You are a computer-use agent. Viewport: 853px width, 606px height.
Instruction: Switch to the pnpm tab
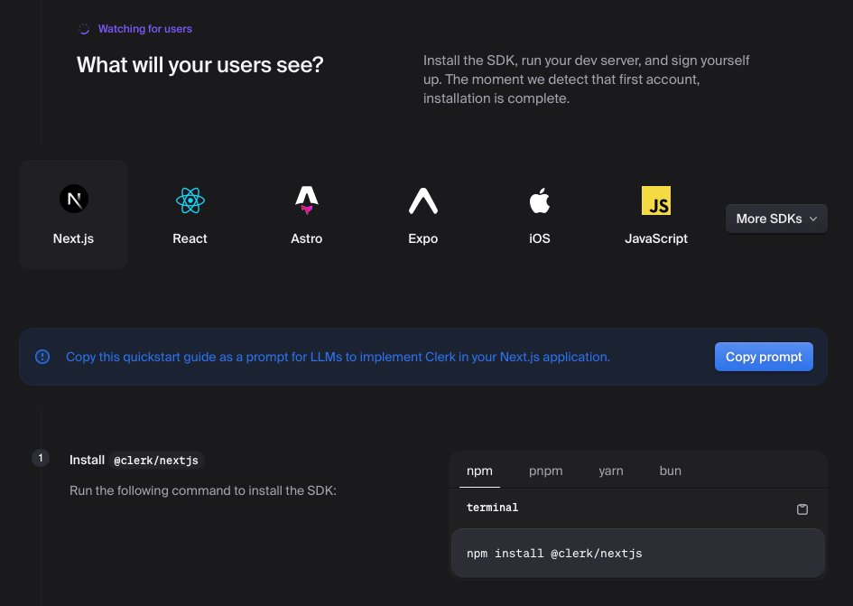point(545,471)
